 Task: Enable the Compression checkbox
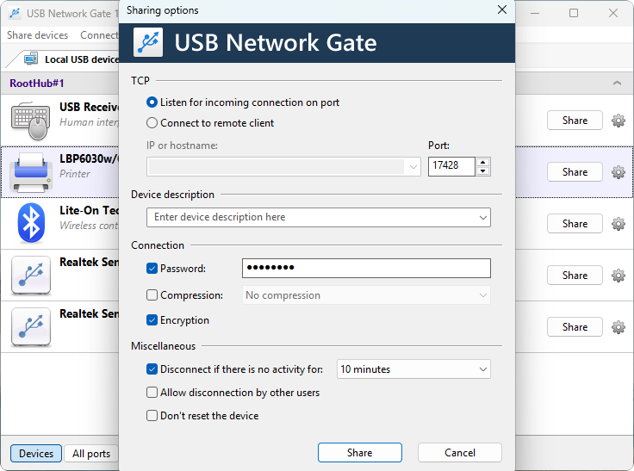152,295
